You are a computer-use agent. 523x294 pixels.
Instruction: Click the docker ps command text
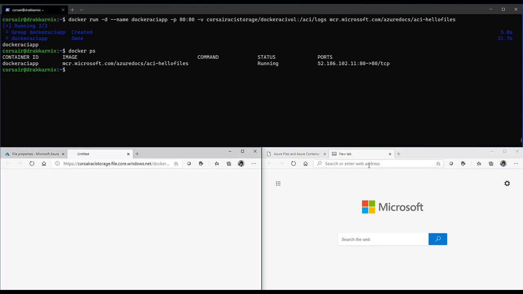[82, 51]
